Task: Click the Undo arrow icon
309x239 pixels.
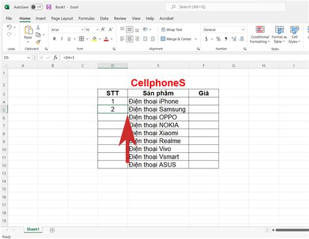Action: [x=9, y=27]
